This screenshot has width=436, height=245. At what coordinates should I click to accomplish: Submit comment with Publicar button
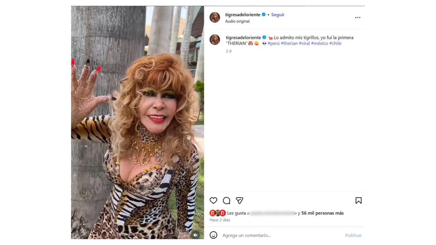pyautogui.click(x=353, y=235)
